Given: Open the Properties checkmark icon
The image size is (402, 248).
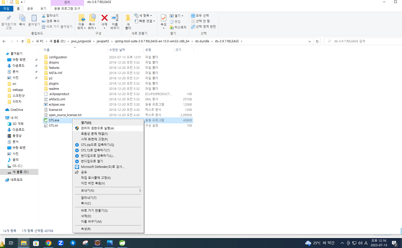Looking at the screenshot, I should click(x=164, y=18).
